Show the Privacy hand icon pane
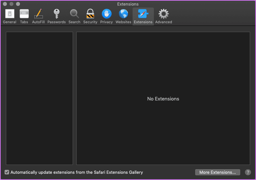 pyautogui.click(x=106, y=16)
